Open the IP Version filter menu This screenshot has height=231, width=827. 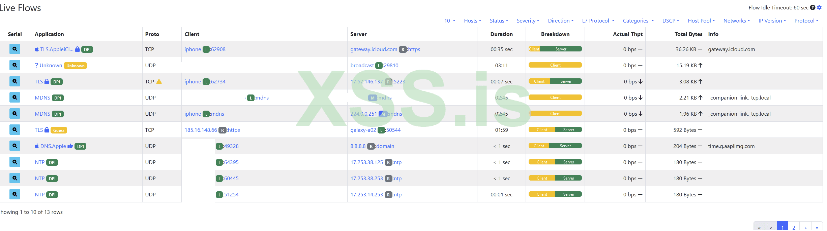pos(772,21)
